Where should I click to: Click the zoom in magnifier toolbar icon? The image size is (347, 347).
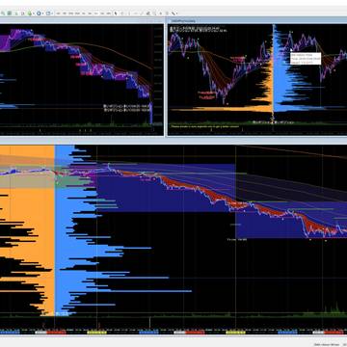pyautogui.click(x=3, y=13)
